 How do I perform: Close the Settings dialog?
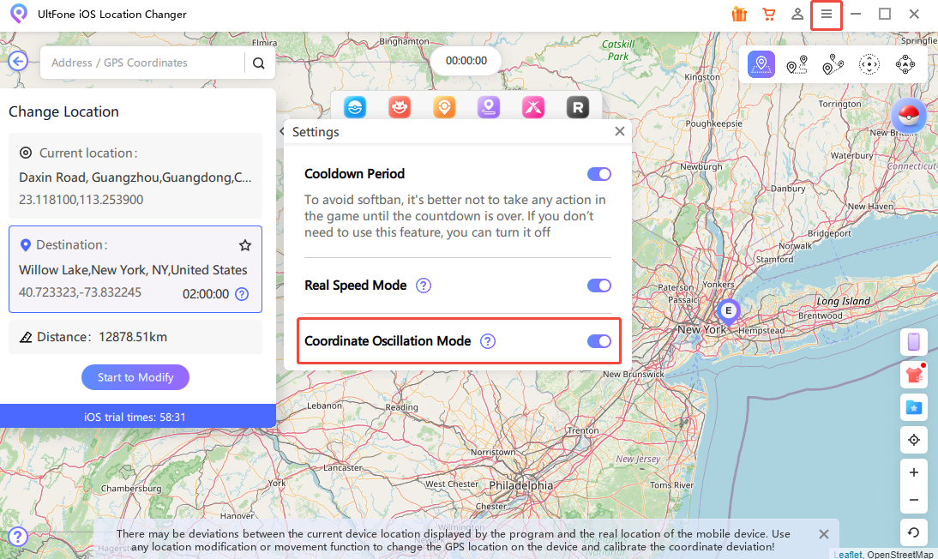pyautogui.click(x=620, y=131)
